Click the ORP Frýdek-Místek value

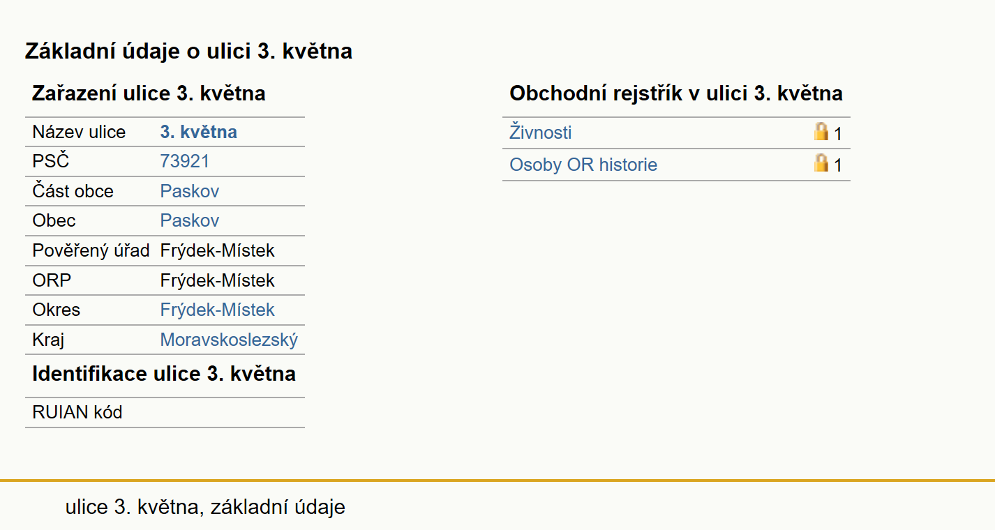tap(218, 280)
